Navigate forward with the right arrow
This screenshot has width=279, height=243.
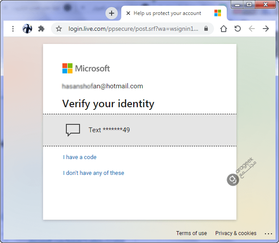click(x=266, y=29)
